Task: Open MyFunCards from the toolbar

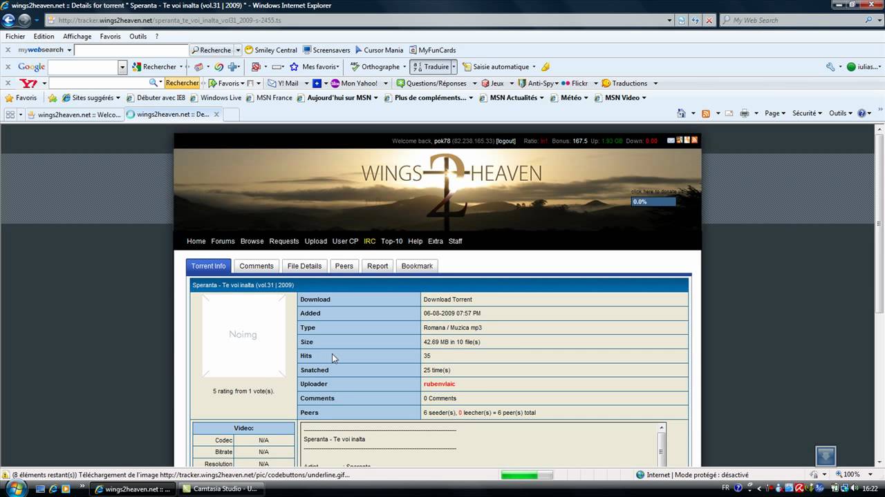Action: pos(432,50)
